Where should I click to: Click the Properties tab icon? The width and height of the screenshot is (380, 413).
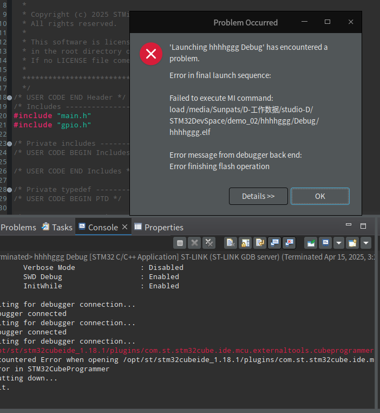pyautogui.click(x=138, y=227)
